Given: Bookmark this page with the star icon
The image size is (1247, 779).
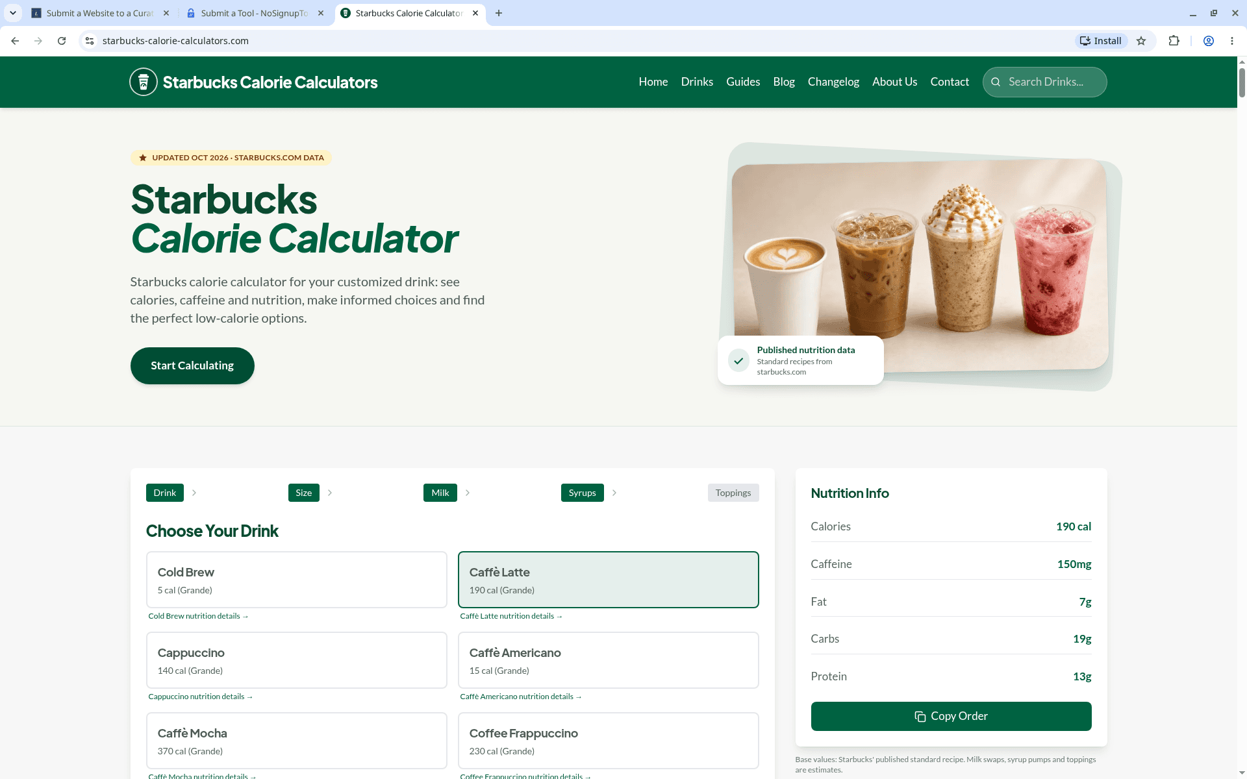Looking at the screenshot, I should 1141,41.
